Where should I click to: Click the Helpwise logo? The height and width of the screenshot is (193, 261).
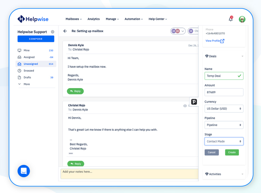[33, 19]
